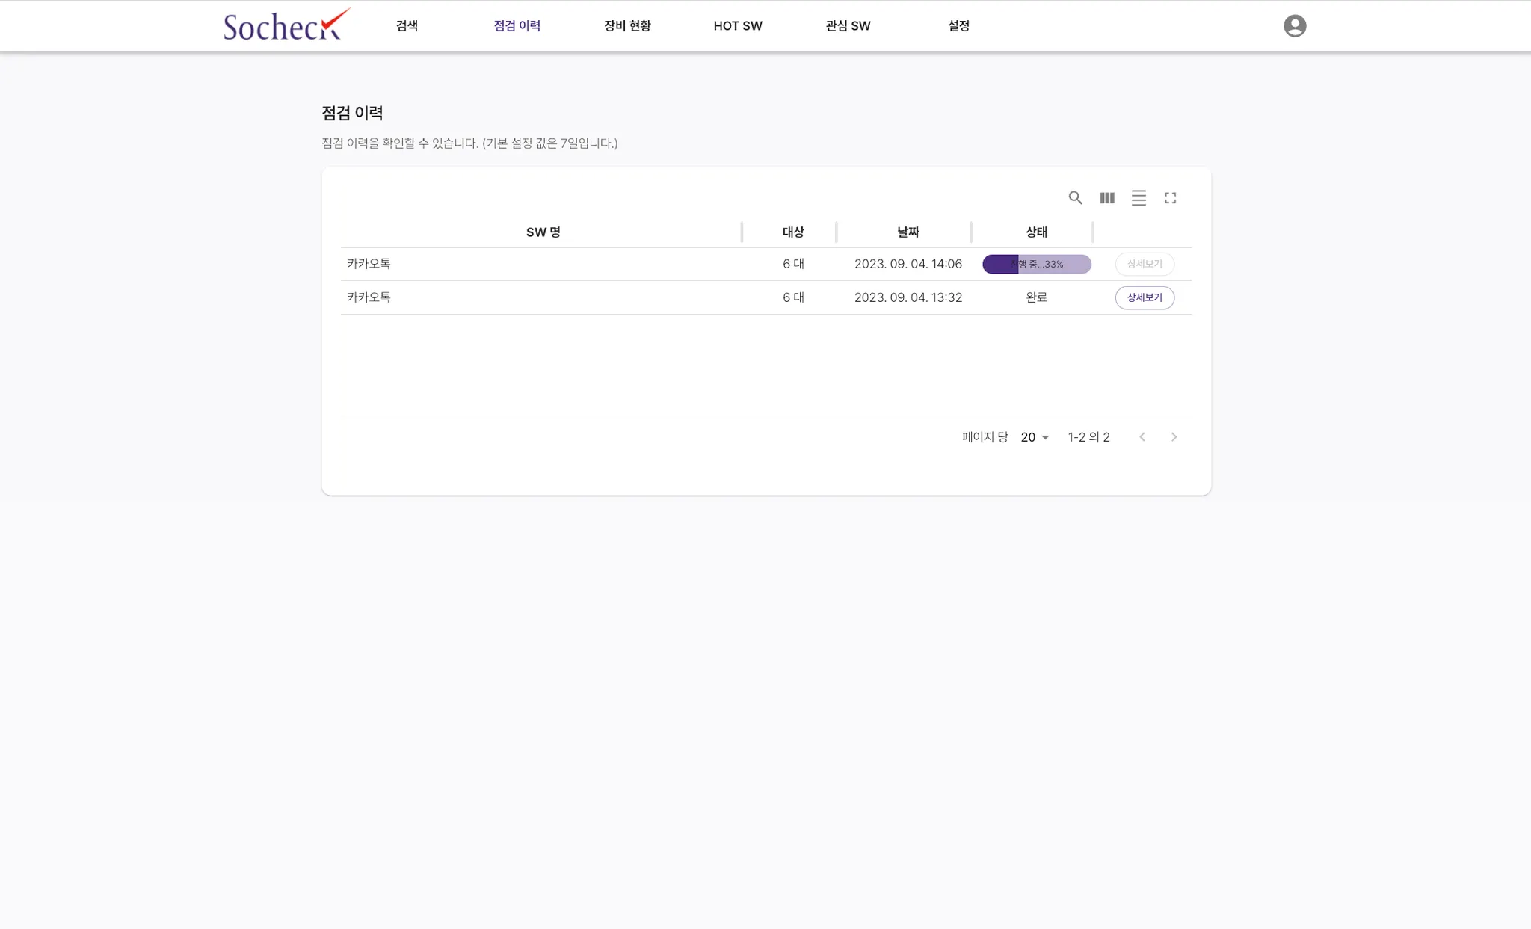Click the SW 명 column header
Screen dimensions: 1531x929
[543, 232]
